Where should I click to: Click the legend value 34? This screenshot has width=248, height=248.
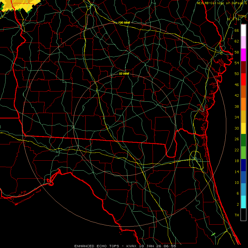click(x=237, y=117)
